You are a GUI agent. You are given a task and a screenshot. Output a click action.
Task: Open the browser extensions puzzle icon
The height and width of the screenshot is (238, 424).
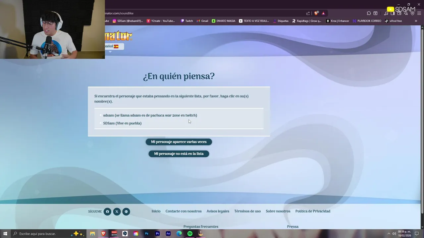coord(369,13)
